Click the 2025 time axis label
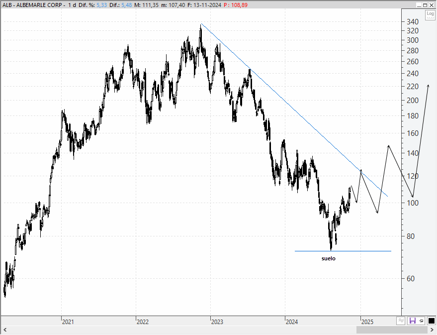Image resolution: width=437 pixels, height=335 pixels. 367,322
